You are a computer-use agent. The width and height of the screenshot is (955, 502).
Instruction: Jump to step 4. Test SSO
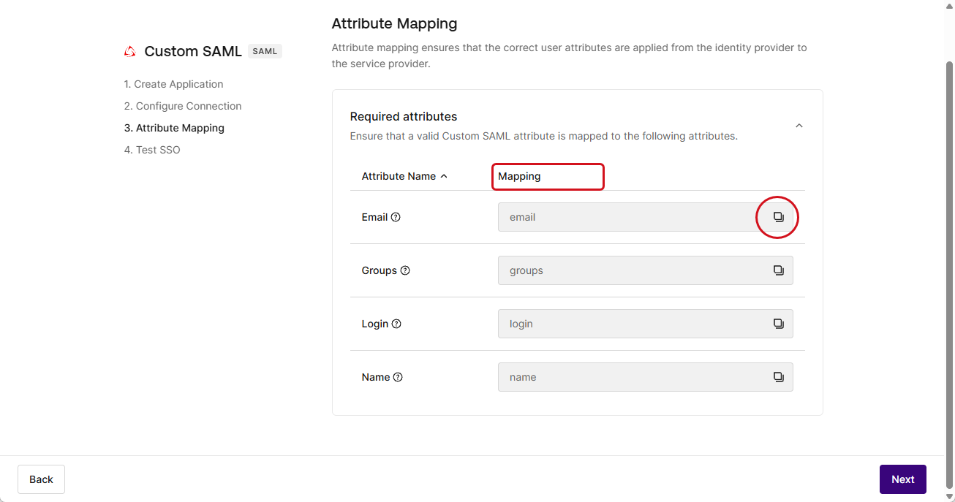152,150
